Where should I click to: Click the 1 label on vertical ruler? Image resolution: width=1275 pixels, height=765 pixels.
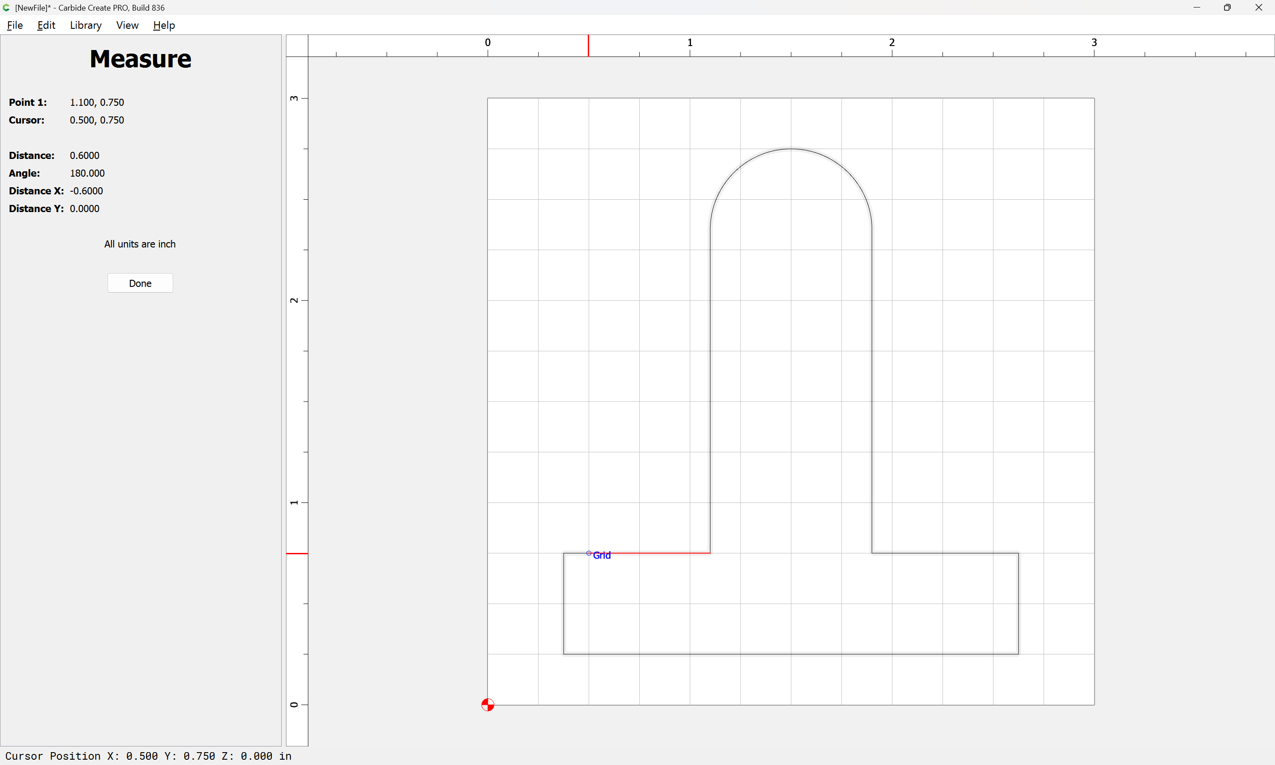[x=294, y=502]
